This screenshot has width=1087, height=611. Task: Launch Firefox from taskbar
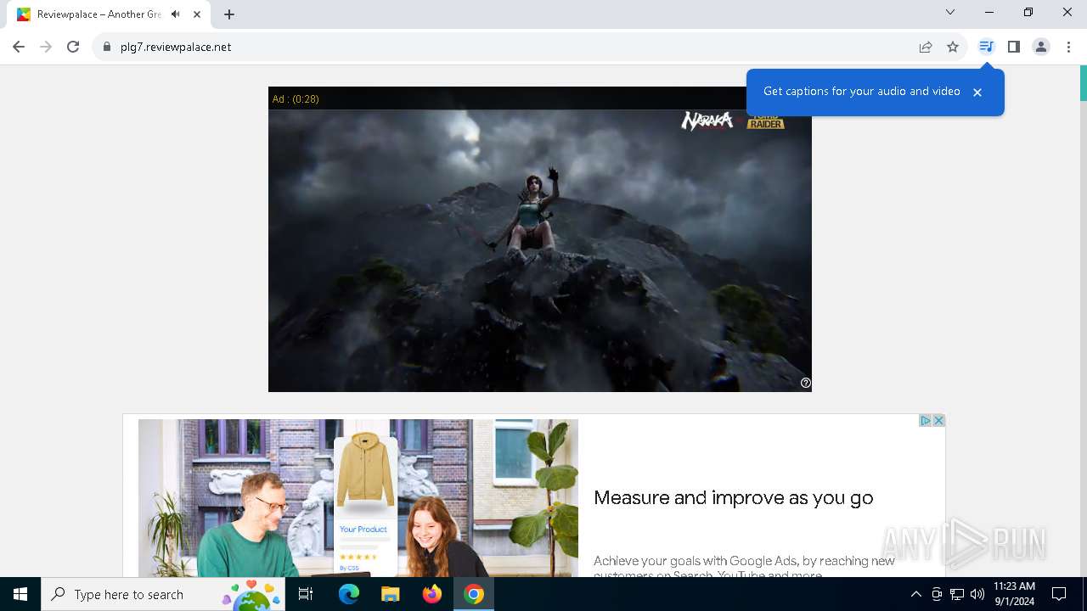(432, 594)
